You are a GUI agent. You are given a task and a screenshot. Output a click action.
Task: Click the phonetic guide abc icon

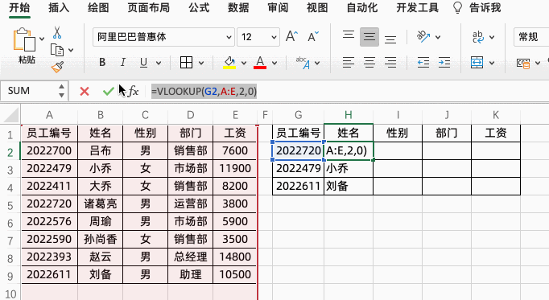(x=303, y=63)
